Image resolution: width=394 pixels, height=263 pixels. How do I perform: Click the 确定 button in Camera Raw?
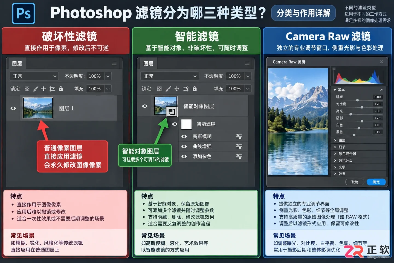(x=376, y=182)
